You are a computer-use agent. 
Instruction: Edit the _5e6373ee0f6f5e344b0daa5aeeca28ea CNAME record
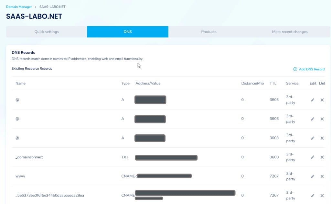point(313,196)
